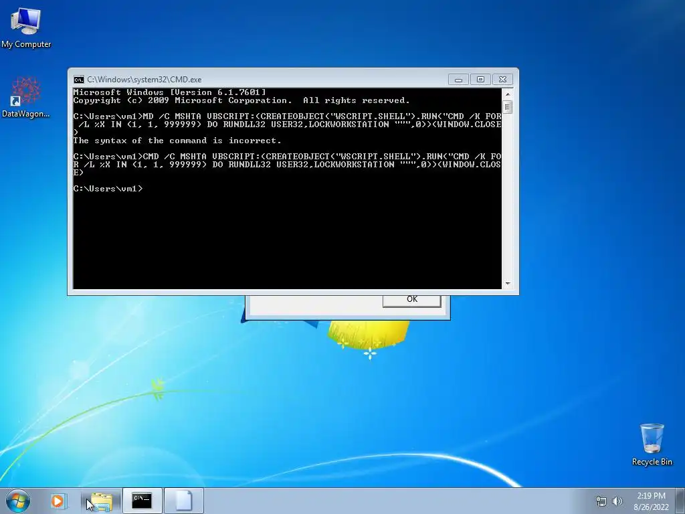Screen dimensions: 685x514
Task: Launch Windows Media Player from taskbar
Action: [x=58, y=501]
